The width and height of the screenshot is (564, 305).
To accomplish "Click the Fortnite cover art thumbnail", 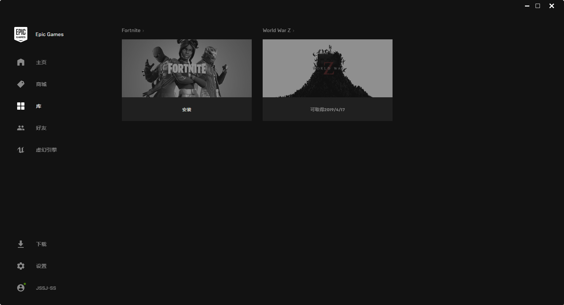I will click(x=187, y=68).
